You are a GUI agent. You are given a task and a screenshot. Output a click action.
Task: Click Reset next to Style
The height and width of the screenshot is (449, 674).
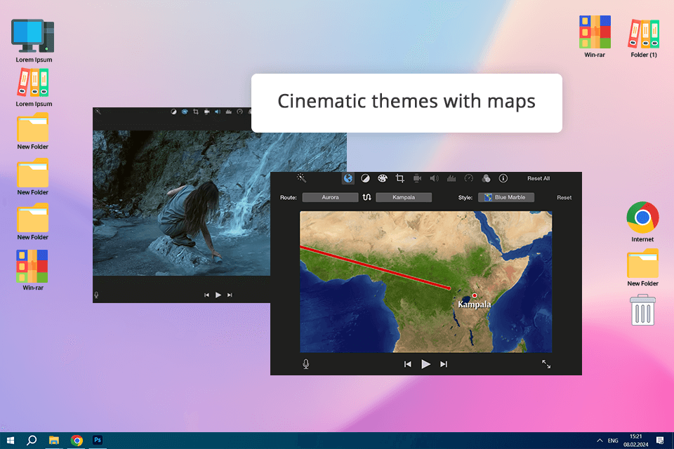tap(564, 198)
